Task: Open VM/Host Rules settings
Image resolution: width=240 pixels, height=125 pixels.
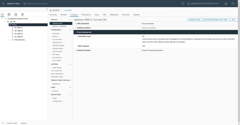Action: pos(58,48)
